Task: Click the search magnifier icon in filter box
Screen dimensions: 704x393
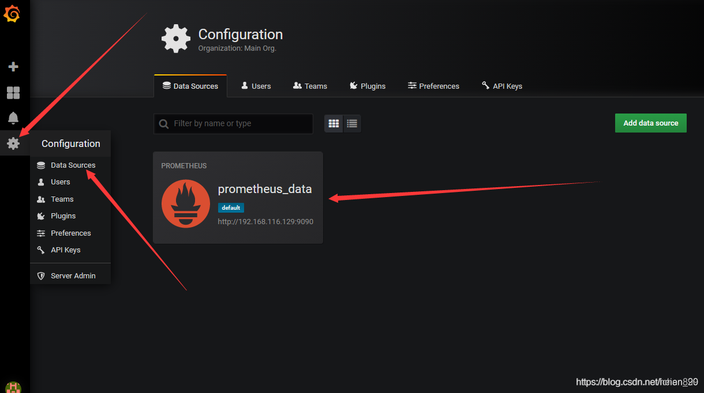Action: tap(164, 124)
